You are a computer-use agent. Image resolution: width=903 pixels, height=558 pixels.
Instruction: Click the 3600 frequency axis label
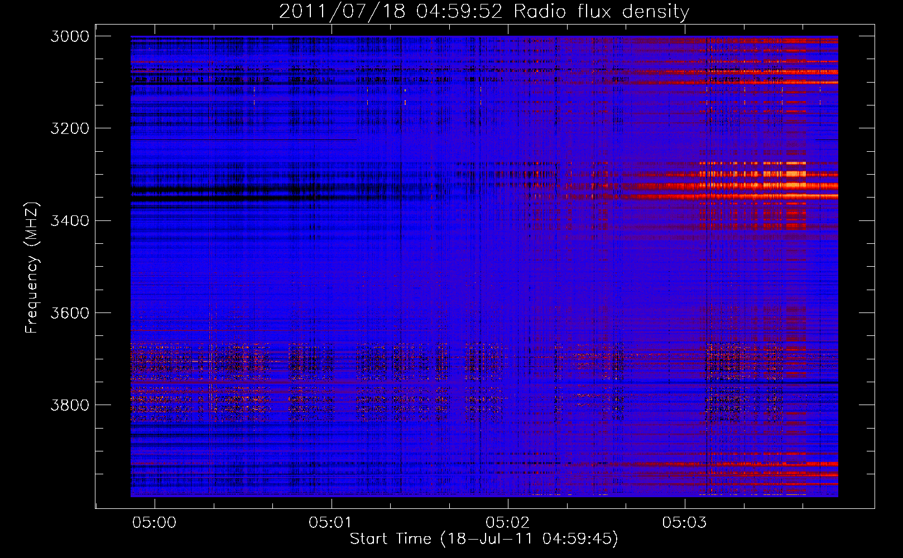tap(70, 312)
